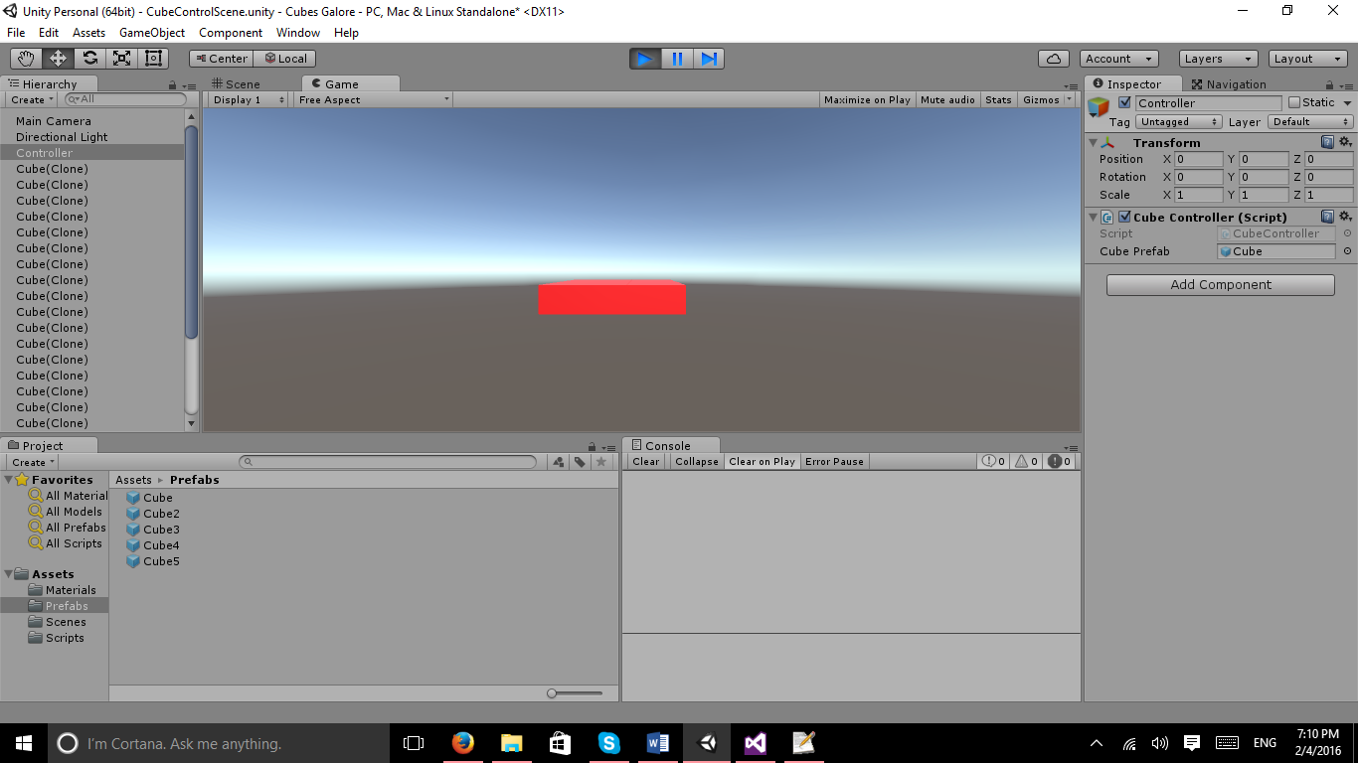Select the Move tool
The image size is (1358, 763).
[x=59, y=59]
